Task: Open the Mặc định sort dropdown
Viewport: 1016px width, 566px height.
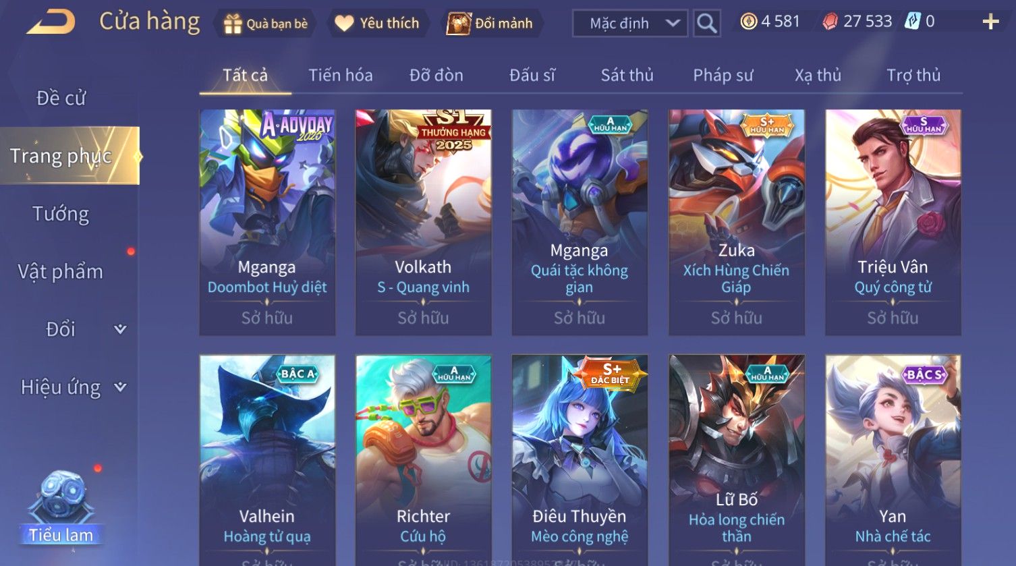Action: pyautogui.click(x=630, y=24)
